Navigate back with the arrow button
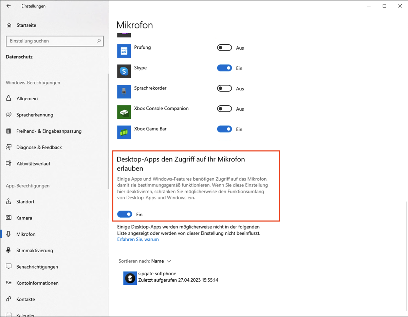 point(8,6)
